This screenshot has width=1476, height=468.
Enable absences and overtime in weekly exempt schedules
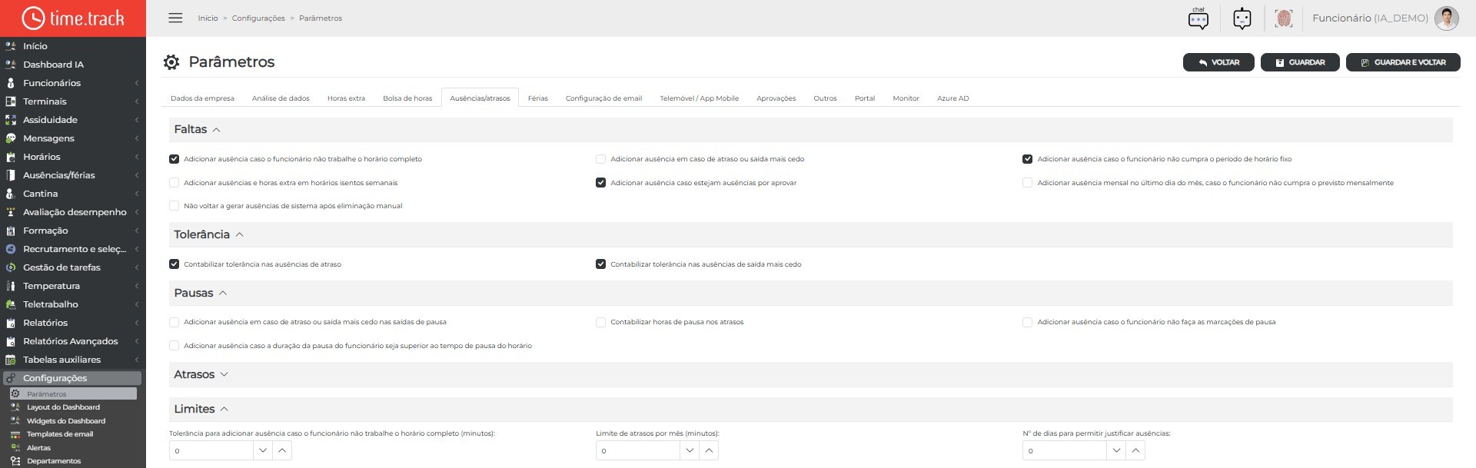pyautogui.click(x=175, y=183)
